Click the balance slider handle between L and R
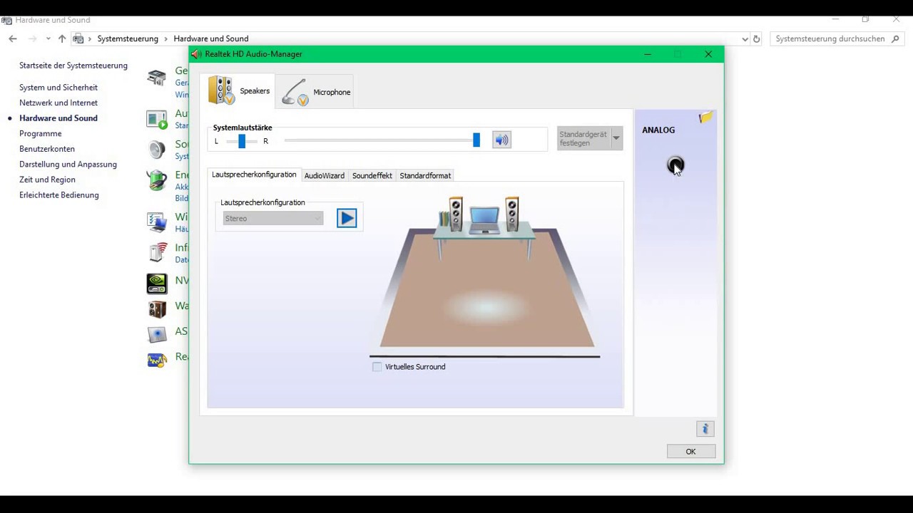 242,141
